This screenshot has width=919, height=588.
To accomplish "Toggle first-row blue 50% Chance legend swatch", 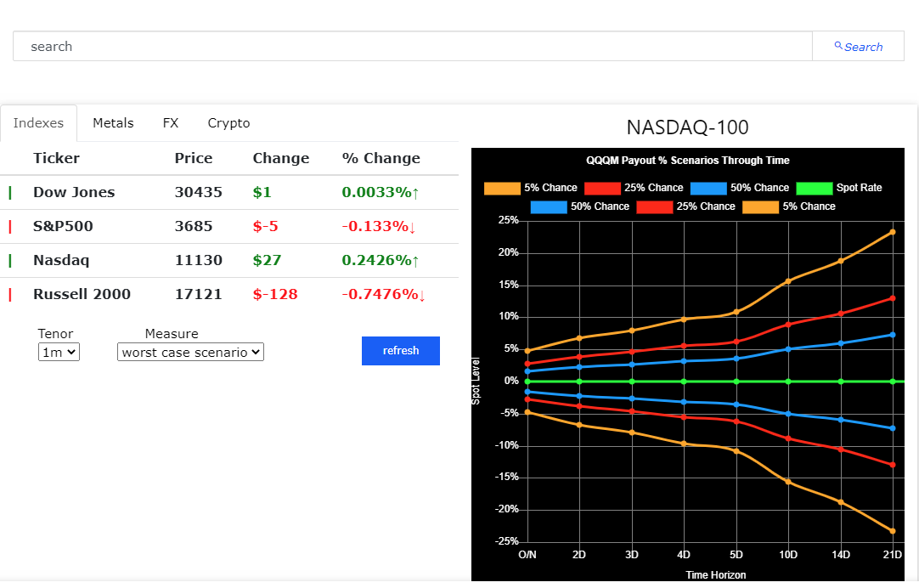I will coord(708,188).
